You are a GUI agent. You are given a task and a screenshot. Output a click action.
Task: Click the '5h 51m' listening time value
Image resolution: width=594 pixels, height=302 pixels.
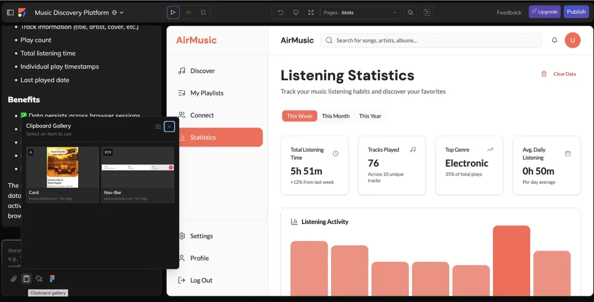coord(306,171)
